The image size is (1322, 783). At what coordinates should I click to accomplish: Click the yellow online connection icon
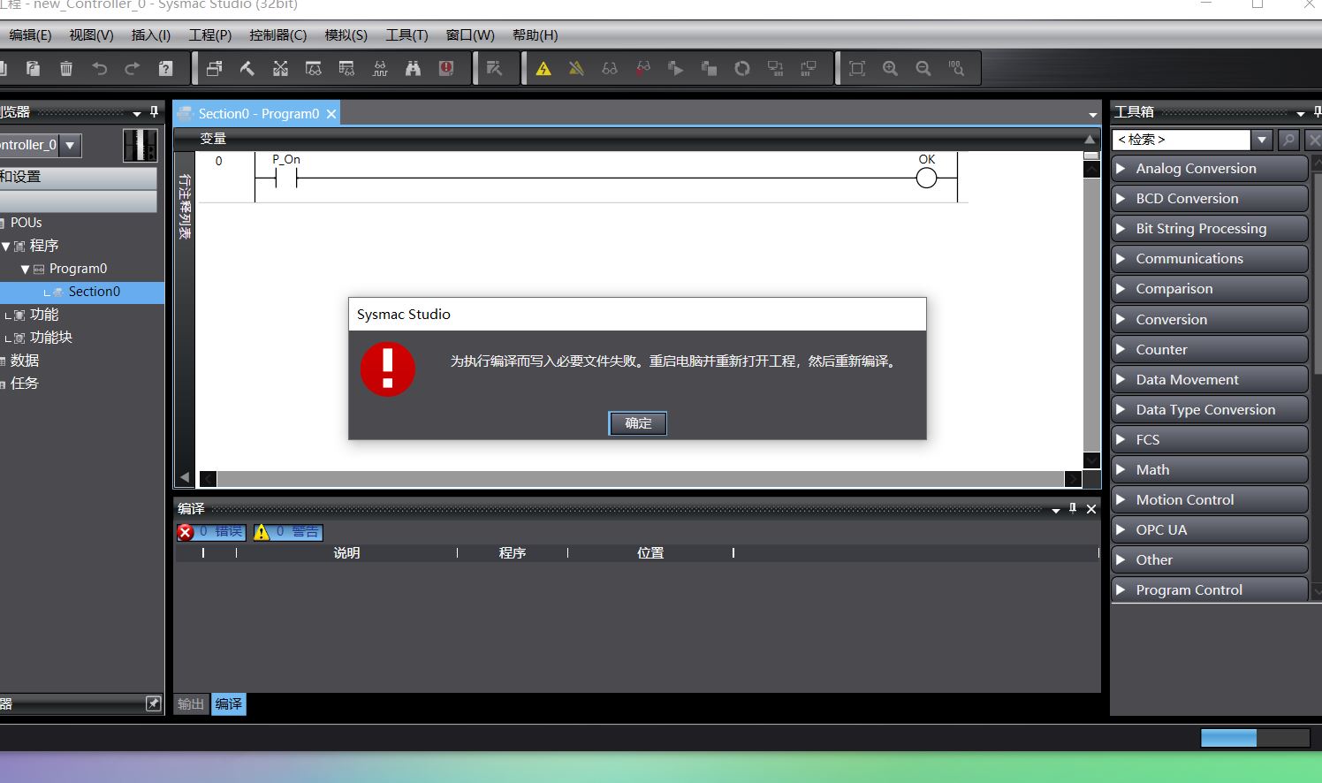pos(543,69)
